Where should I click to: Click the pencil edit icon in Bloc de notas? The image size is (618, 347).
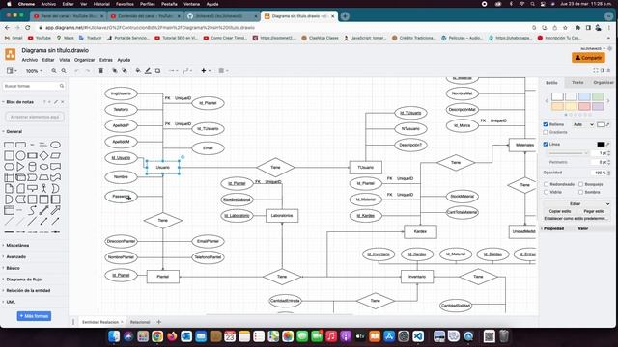[x=56, y=102]
